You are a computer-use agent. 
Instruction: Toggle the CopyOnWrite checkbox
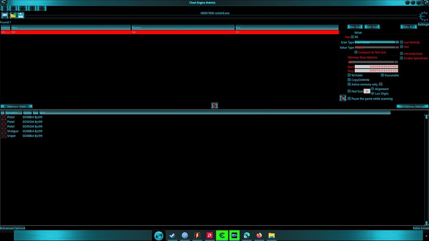(349, 80)
